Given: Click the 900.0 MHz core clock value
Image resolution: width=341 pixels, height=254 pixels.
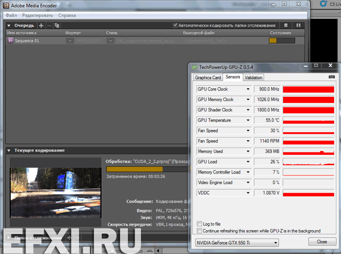Looking at the screenshot, I should coord(267,89).
